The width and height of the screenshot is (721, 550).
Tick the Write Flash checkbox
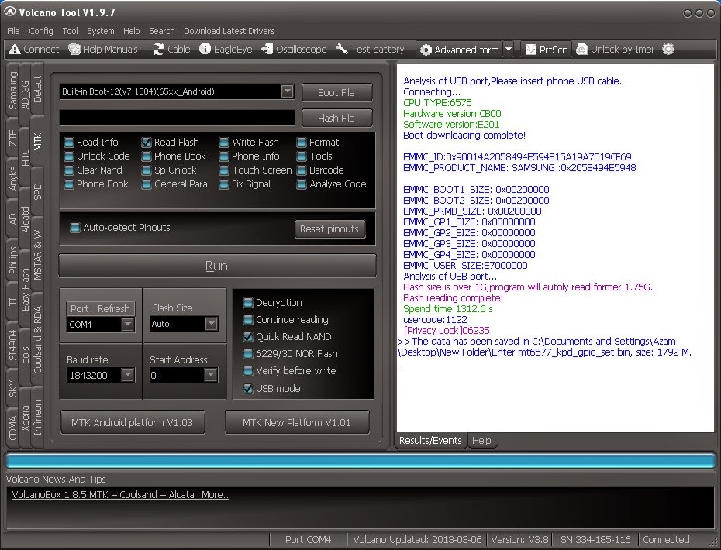click(224, 143)
